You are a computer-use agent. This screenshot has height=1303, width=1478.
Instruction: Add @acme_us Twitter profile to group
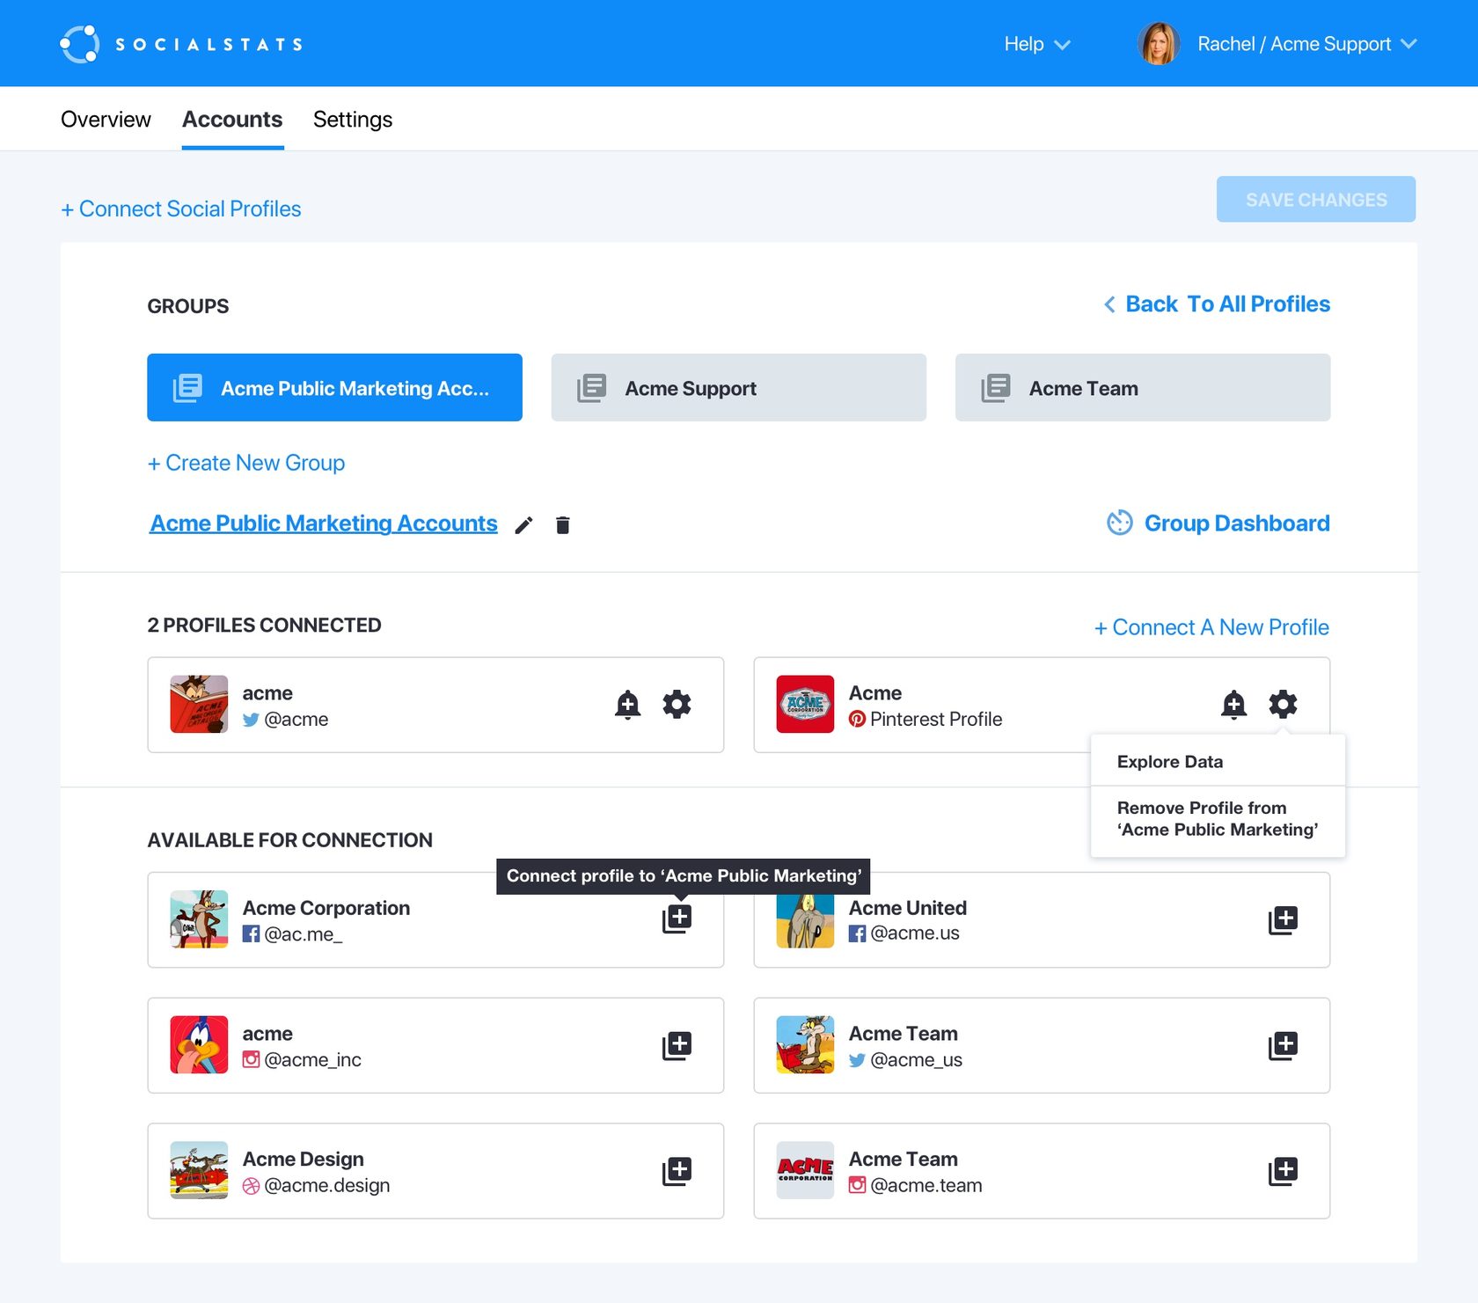point(1283,1045)
